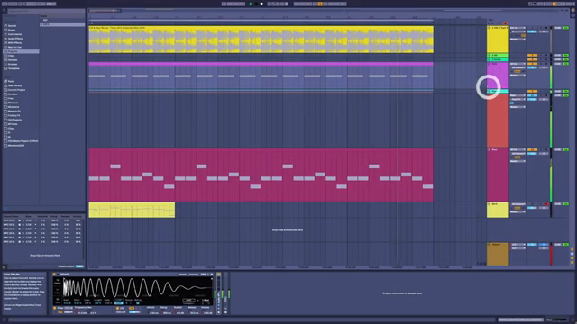577x324 pixels.
Task: Open the Clips browser category
Action: click(x=11, y=56)
